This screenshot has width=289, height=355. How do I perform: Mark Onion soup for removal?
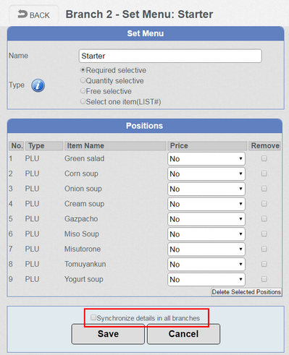click(264, 189)
